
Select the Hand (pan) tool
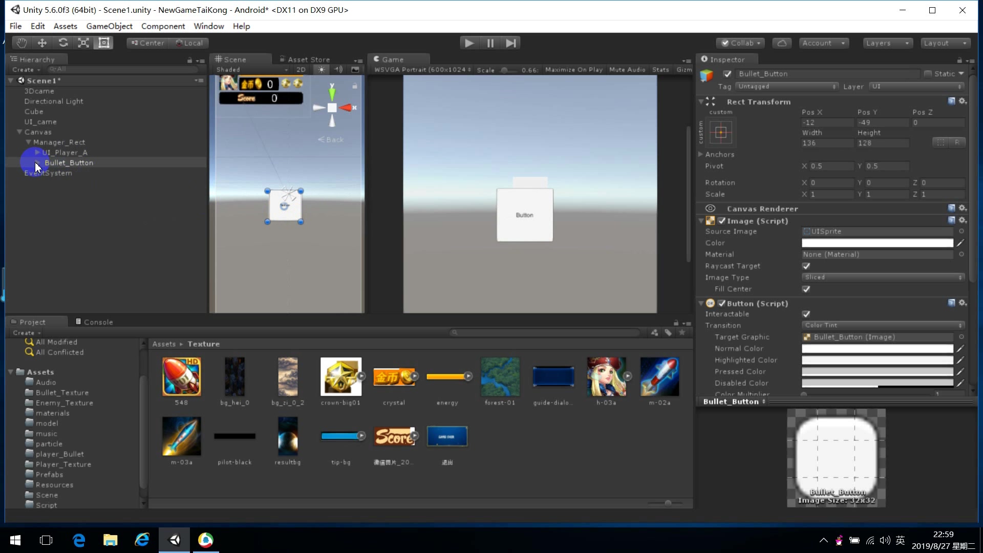coord(21,42)
